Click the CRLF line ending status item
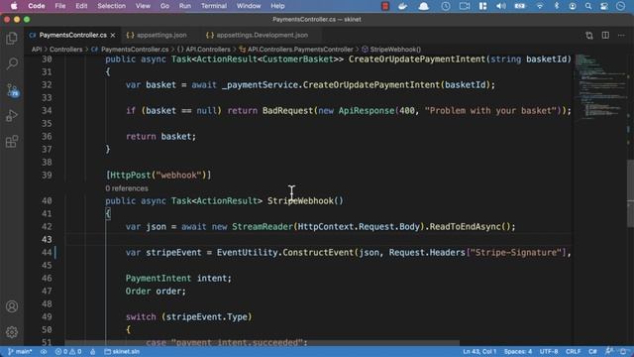The height and width of the screenshot is (357, 634). click(573, 351)
